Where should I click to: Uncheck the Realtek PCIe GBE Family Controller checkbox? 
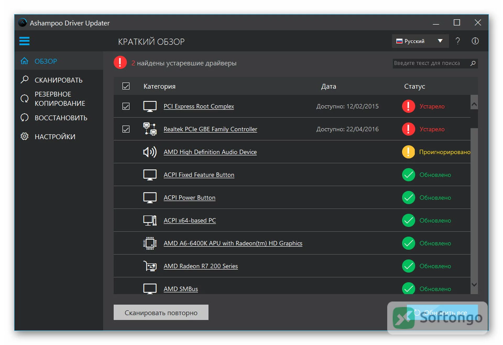[126, 129]
